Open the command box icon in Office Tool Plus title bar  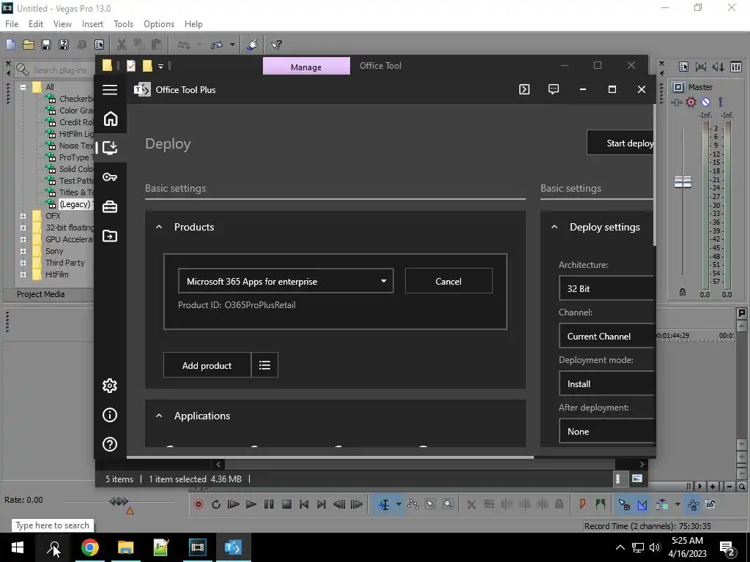pos(524,89)
